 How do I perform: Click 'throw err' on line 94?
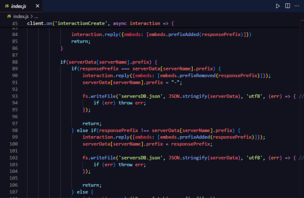coord(132,103)
